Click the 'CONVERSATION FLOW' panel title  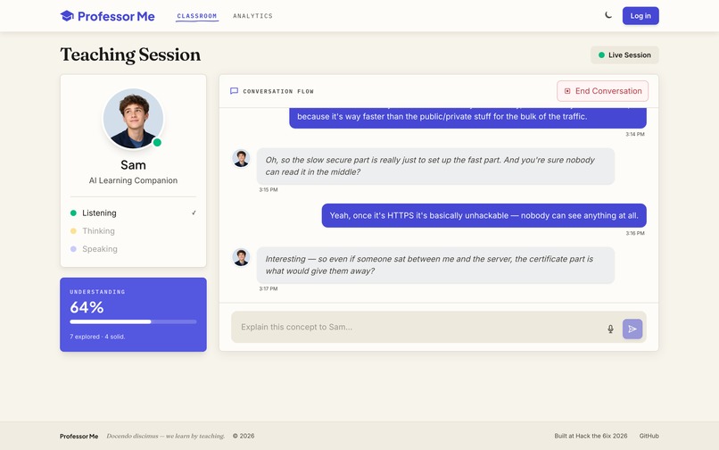coord(278,91)
